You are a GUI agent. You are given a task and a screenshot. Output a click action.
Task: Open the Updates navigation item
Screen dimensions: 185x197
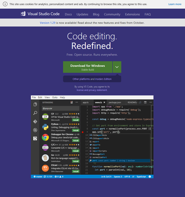click(82, 14)
